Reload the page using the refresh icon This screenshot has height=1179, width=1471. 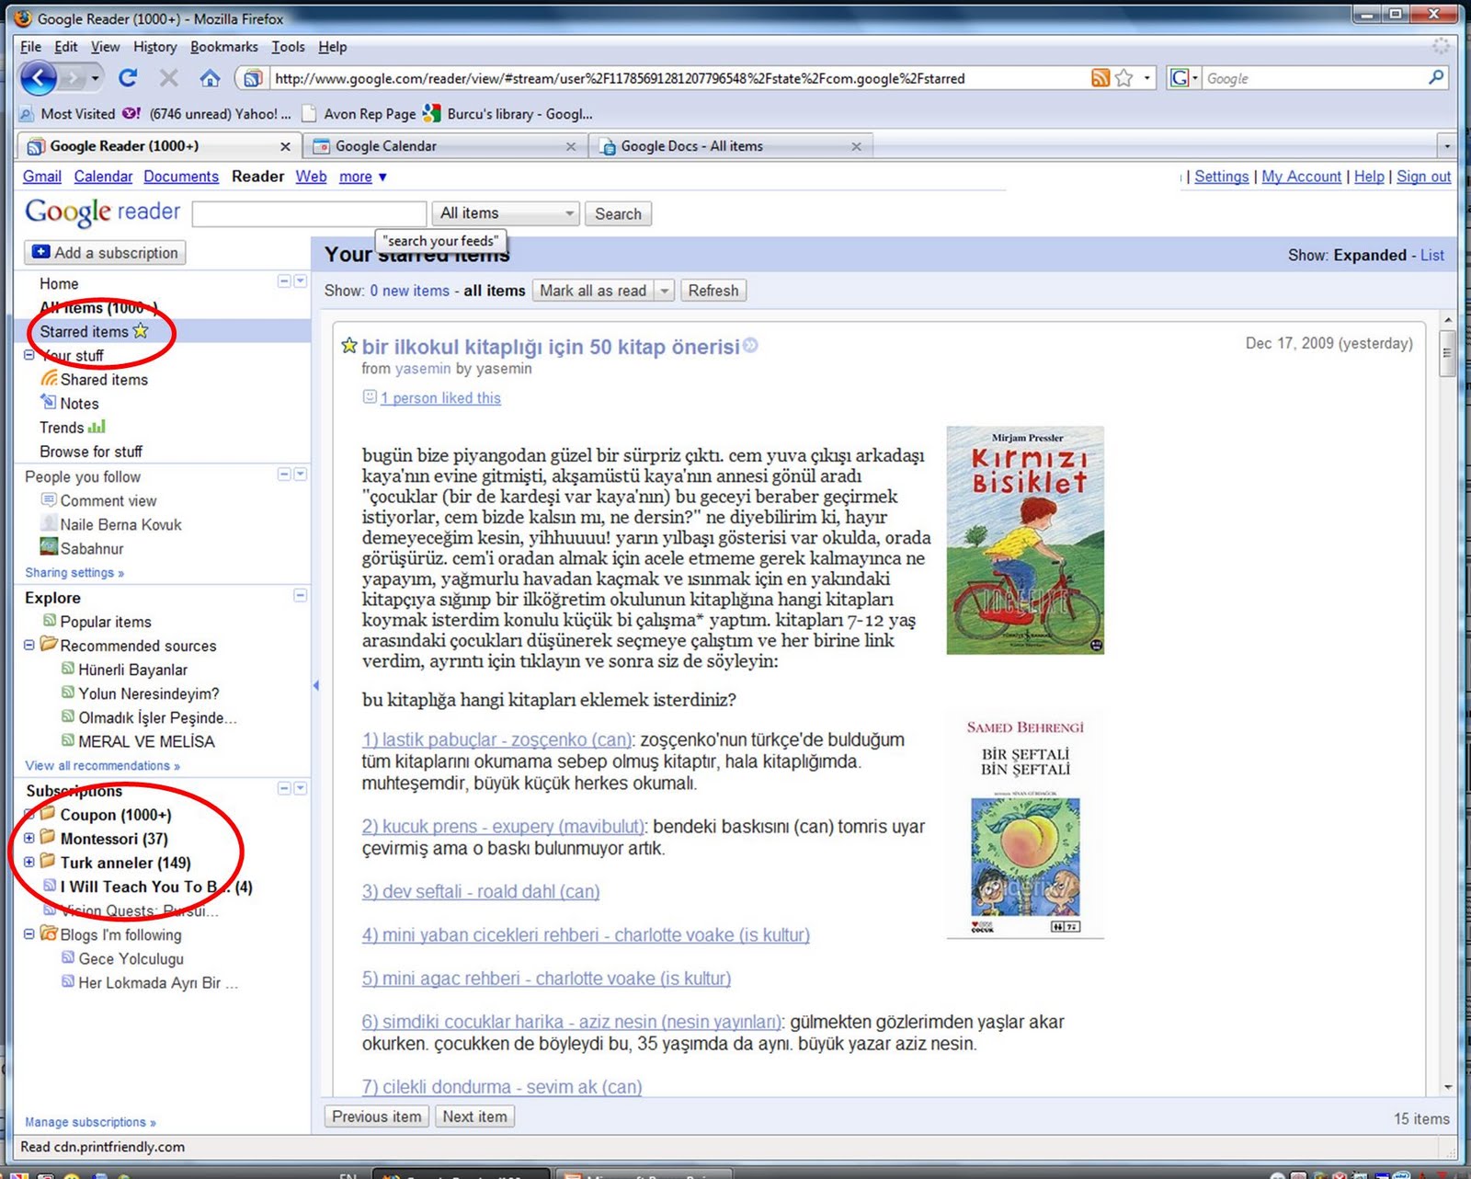128,78
